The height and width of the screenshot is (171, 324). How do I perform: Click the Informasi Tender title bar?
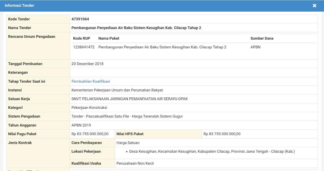pyautogui.click(x=19, y=6)
